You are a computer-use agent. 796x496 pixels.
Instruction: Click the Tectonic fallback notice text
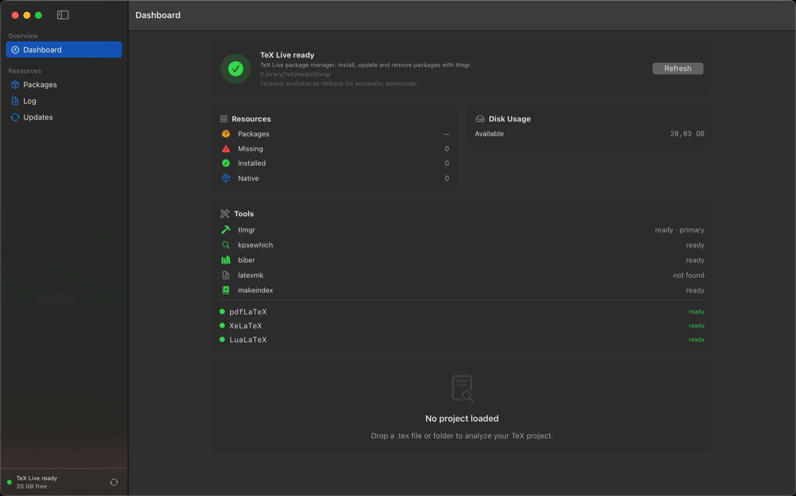click(339, 84)
